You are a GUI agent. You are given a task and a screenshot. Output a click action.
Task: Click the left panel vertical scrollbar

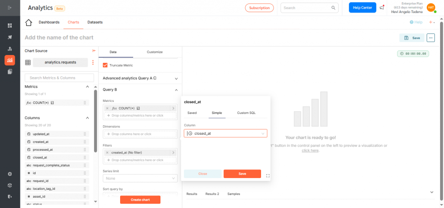coord(95,121)
